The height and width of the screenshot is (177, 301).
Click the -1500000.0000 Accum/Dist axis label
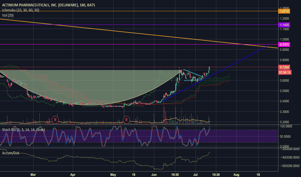point(289,166)
